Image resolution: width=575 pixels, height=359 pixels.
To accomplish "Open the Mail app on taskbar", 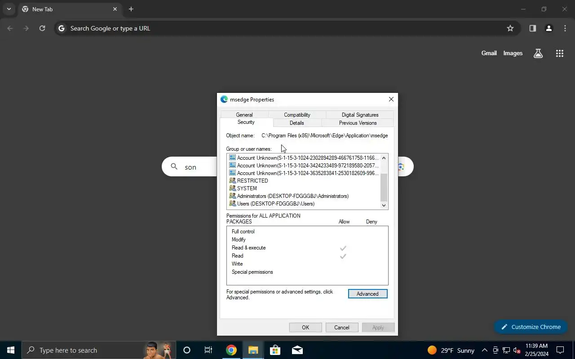I will 297,350.
